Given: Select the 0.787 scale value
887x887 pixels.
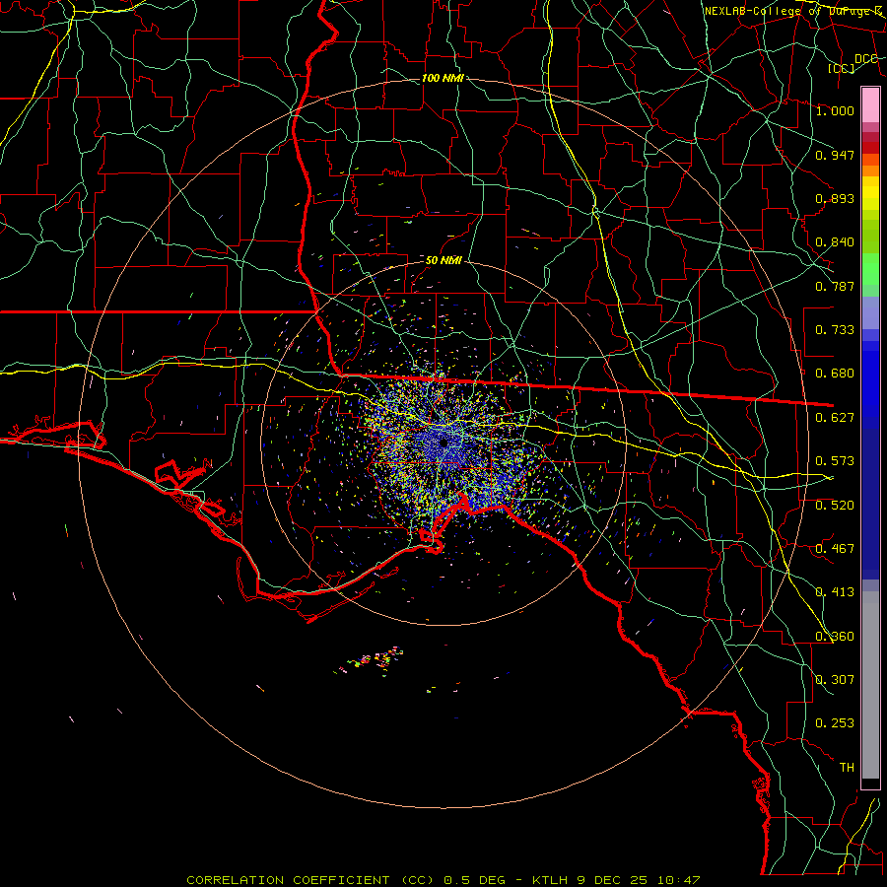Looking at the screenshot, I should 835,286.
